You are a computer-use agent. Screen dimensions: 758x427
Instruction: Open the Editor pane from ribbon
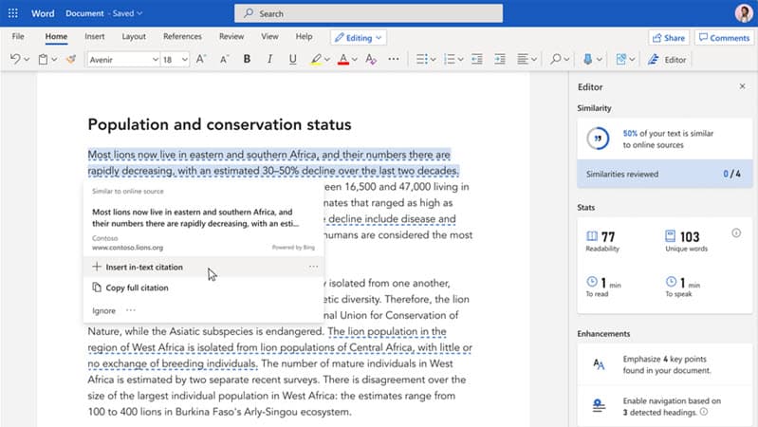[667, 60]
